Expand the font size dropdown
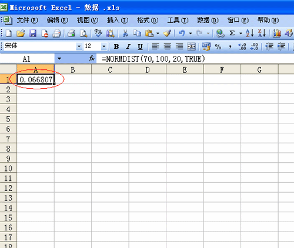The image size is (294, 248). pos(104,46)
